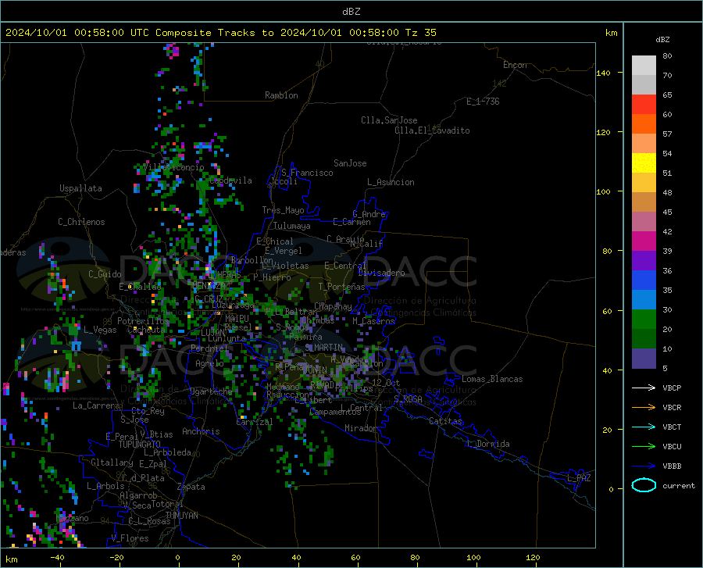Click the L_Vegas map label

(100, 330)
